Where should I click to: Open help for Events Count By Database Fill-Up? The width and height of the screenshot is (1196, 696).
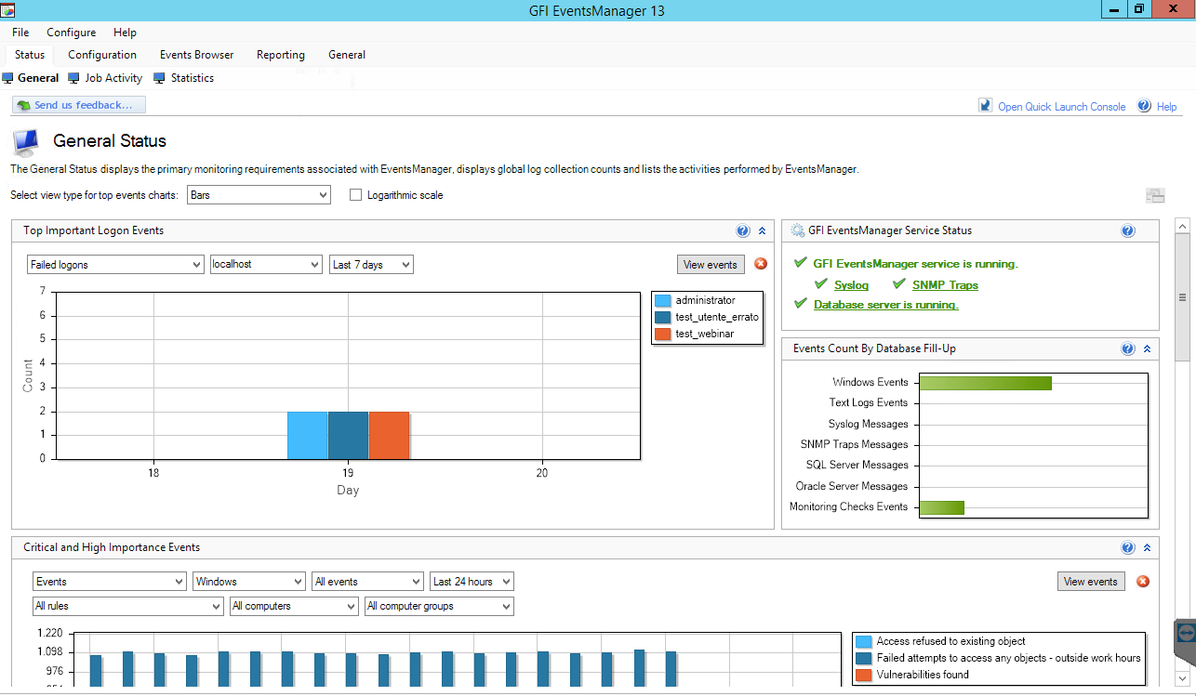coord(1128,348)
